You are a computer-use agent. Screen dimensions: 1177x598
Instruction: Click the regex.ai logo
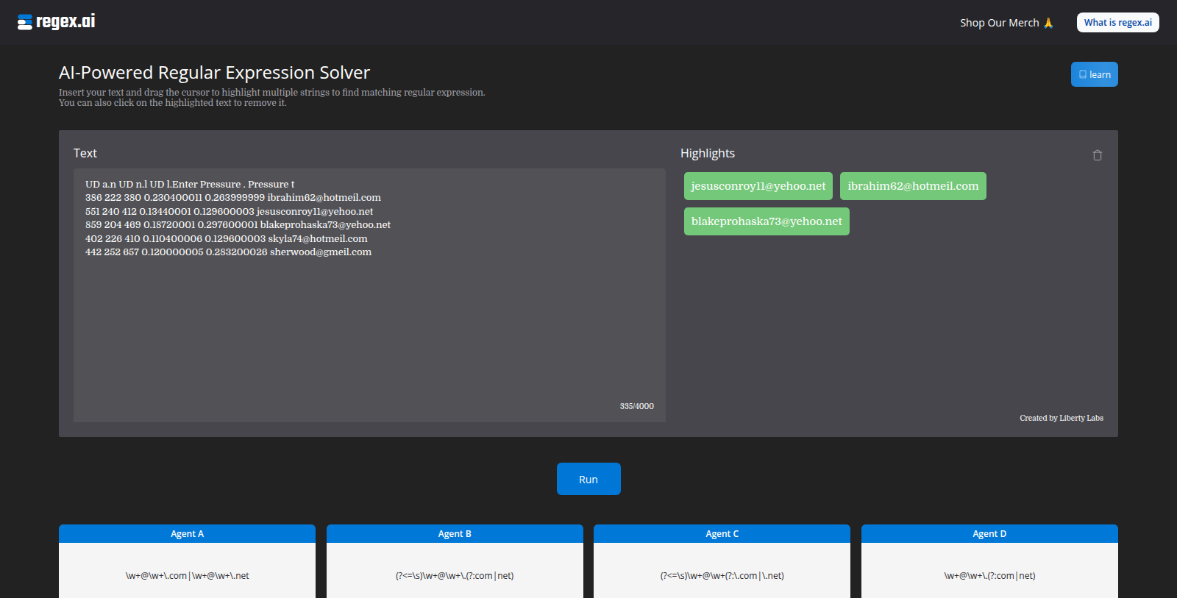click(x=57, y=22)
